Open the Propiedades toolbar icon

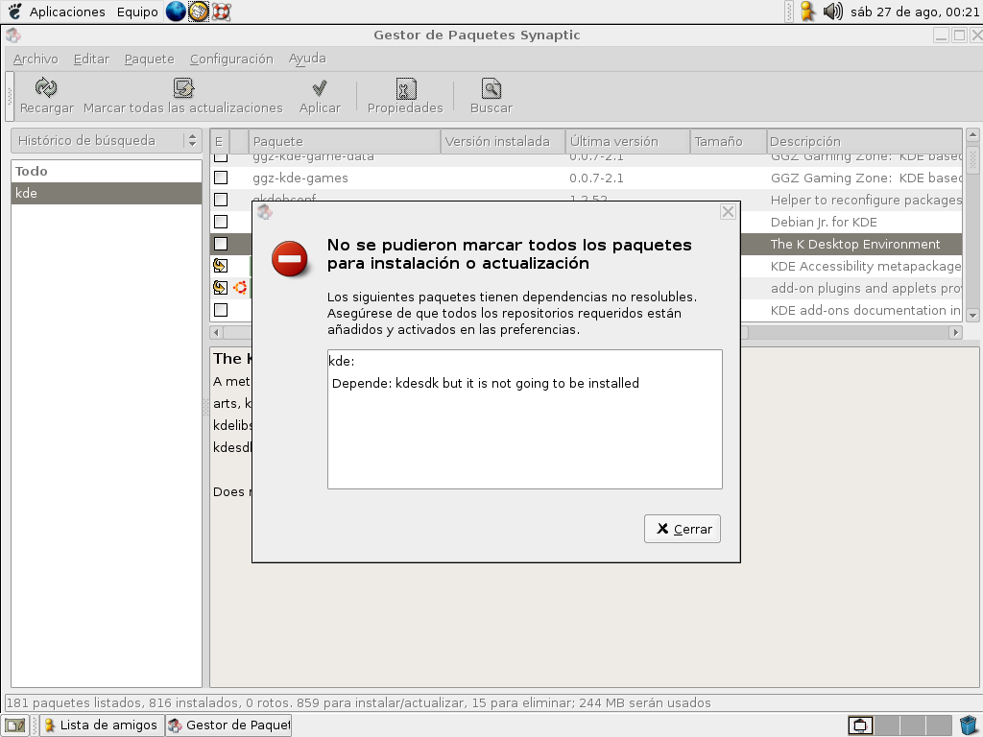[x=405, y=88]
